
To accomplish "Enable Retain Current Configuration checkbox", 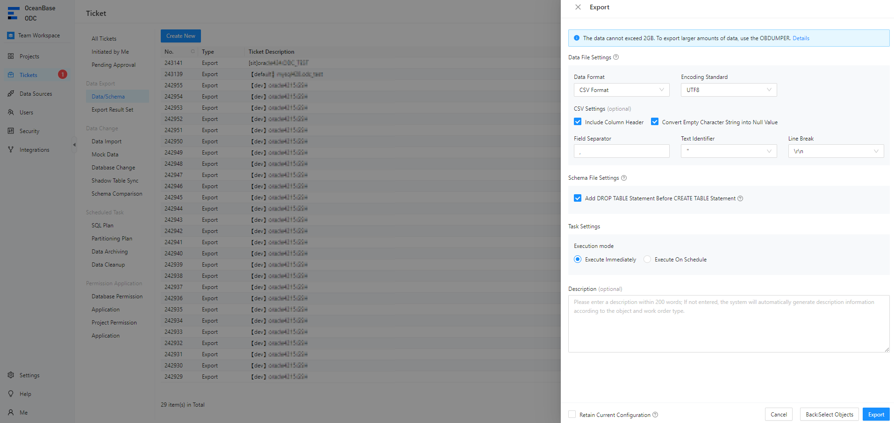I will [x=572, y=415].
